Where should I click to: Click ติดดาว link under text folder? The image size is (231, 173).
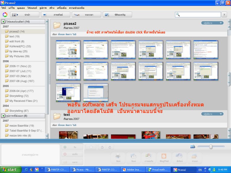[68, 125]
